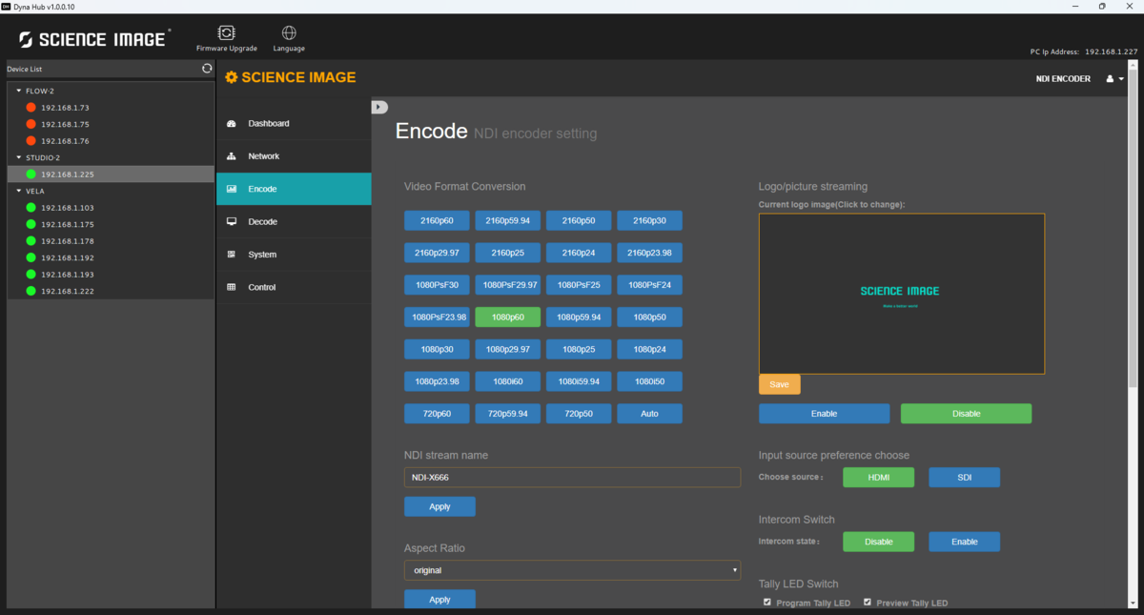Refresh the Device List

click(207, 69)
